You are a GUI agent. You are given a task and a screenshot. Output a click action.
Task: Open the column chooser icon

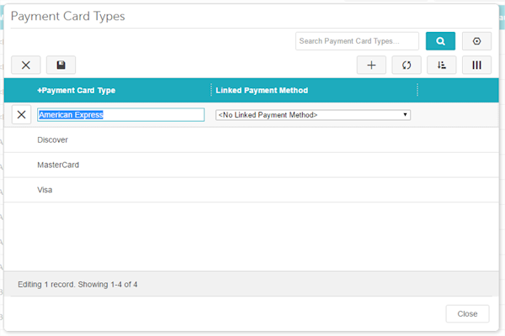tap(476, 65)
